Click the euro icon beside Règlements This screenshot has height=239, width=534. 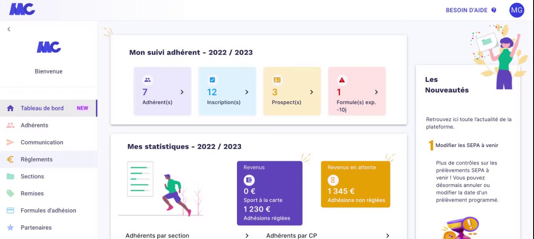pos(10,160)
